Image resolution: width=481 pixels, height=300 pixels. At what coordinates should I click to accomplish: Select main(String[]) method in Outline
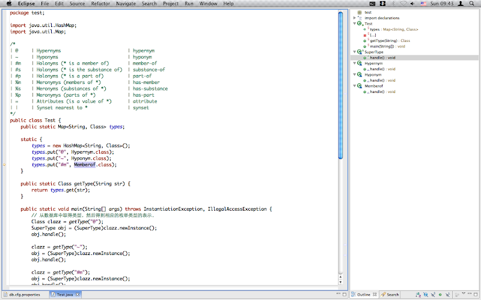click(387, 46)
